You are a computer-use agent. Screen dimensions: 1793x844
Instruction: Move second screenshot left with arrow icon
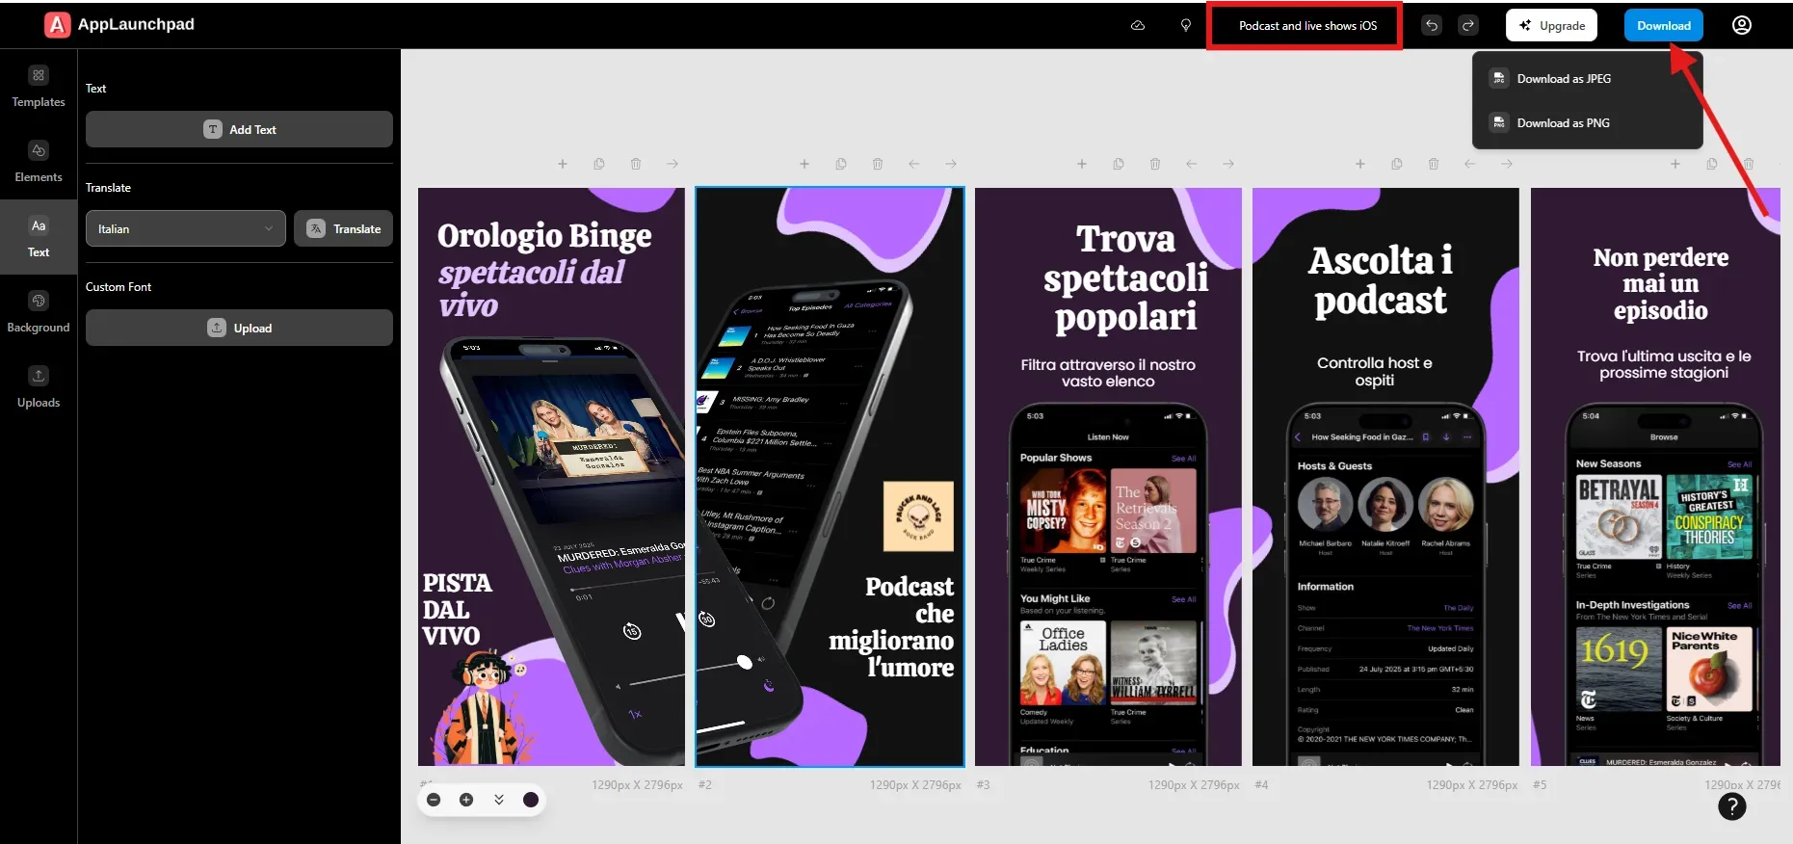pyautogui.click(x=914, y=164)
